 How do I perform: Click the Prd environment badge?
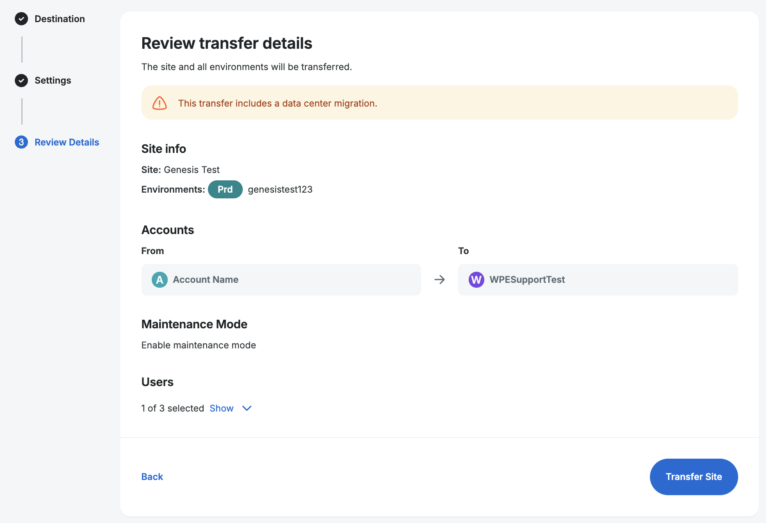[225, 189]
